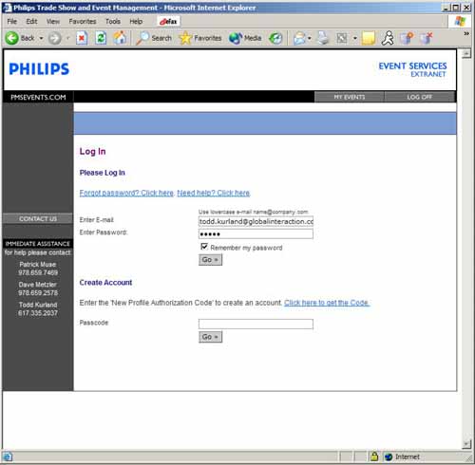This screenshot has height=465, width=475.
Task: Click Patrick Muse contact name
Action: click(x=38, y=264)
